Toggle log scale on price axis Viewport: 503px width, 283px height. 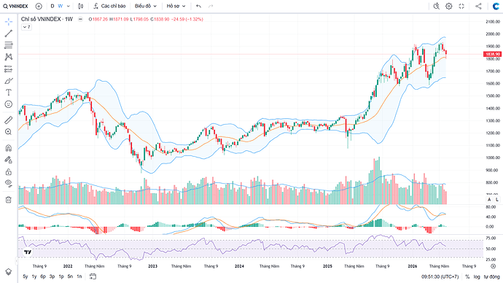click(477, 276)
